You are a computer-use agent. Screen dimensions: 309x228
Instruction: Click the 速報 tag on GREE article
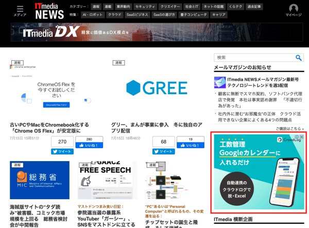tap(118, 63)
